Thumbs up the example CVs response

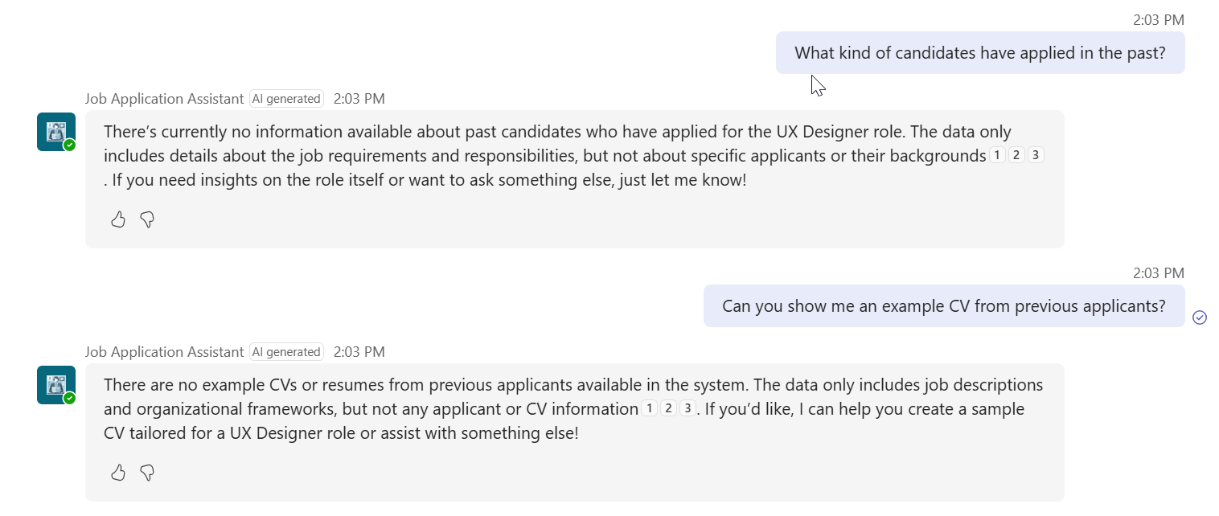click(x=118, y=473)
